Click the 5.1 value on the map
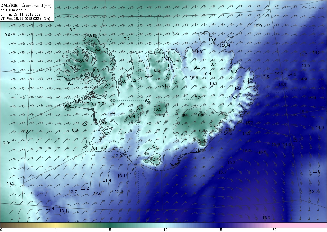327x232 pixels. [186, 116]
